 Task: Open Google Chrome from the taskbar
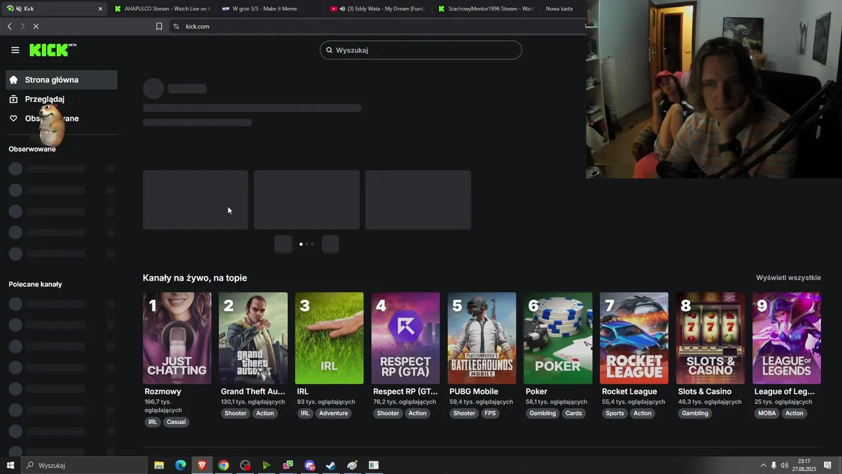click(224, 465)
